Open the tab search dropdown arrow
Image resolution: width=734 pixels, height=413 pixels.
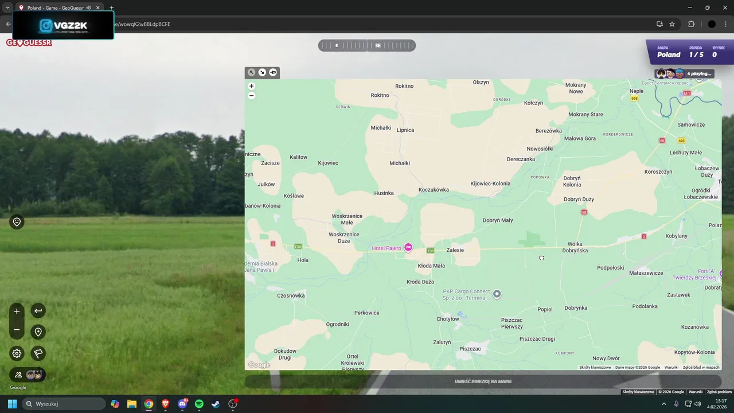click(x=7, y=7)
